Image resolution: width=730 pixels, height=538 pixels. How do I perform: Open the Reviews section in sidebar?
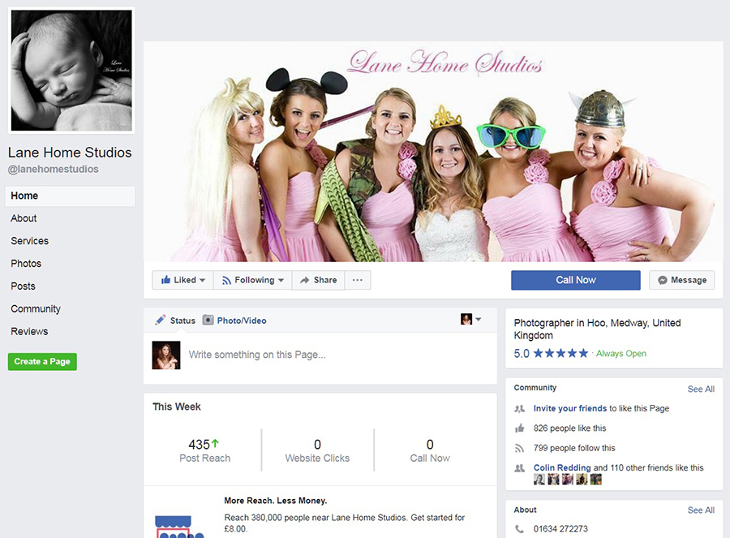29,331
